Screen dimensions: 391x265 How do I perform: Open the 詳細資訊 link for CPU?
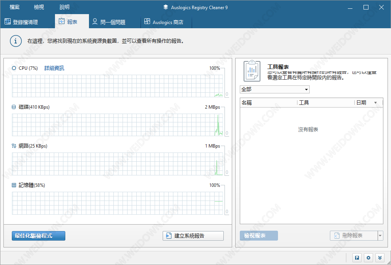pos(54,68)
